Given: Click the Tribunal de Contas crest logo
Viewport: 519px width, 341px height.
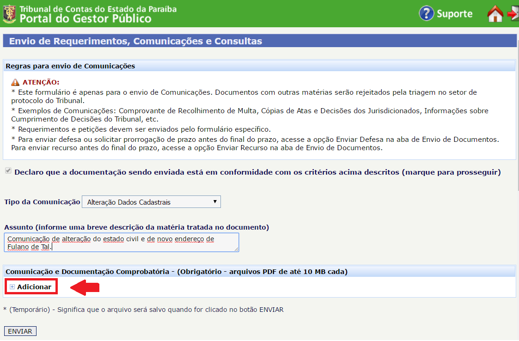Looking at the screenshot, I should point(9,13).
